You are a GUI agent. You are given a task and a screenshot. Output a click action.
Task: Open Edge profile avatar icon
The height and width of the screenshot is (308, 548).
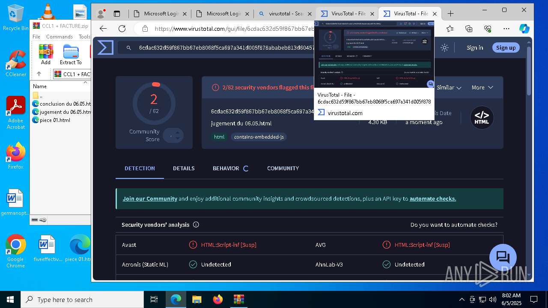click(101, 14)
